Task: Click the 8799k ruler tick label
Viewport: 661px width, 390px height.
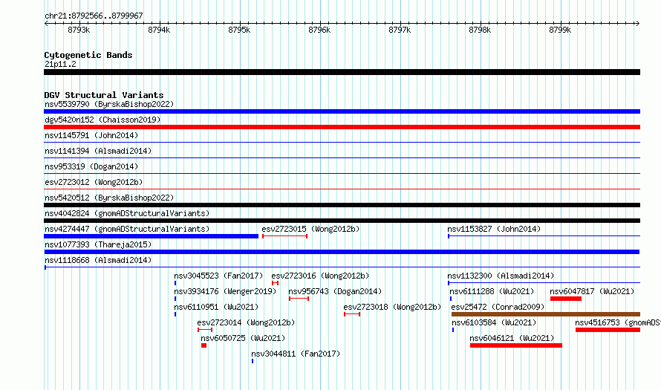Action: 560,30
